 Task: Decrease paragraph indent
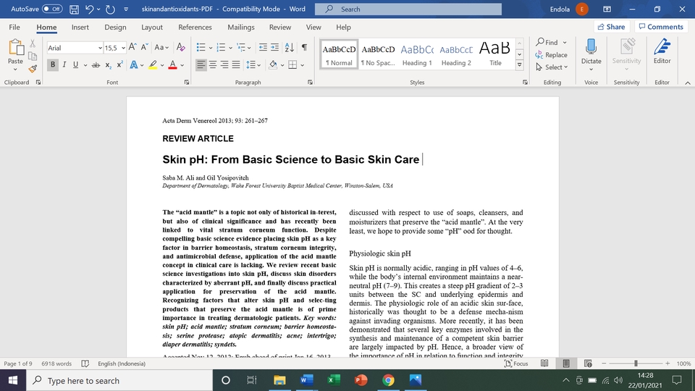tap(263, 47)
